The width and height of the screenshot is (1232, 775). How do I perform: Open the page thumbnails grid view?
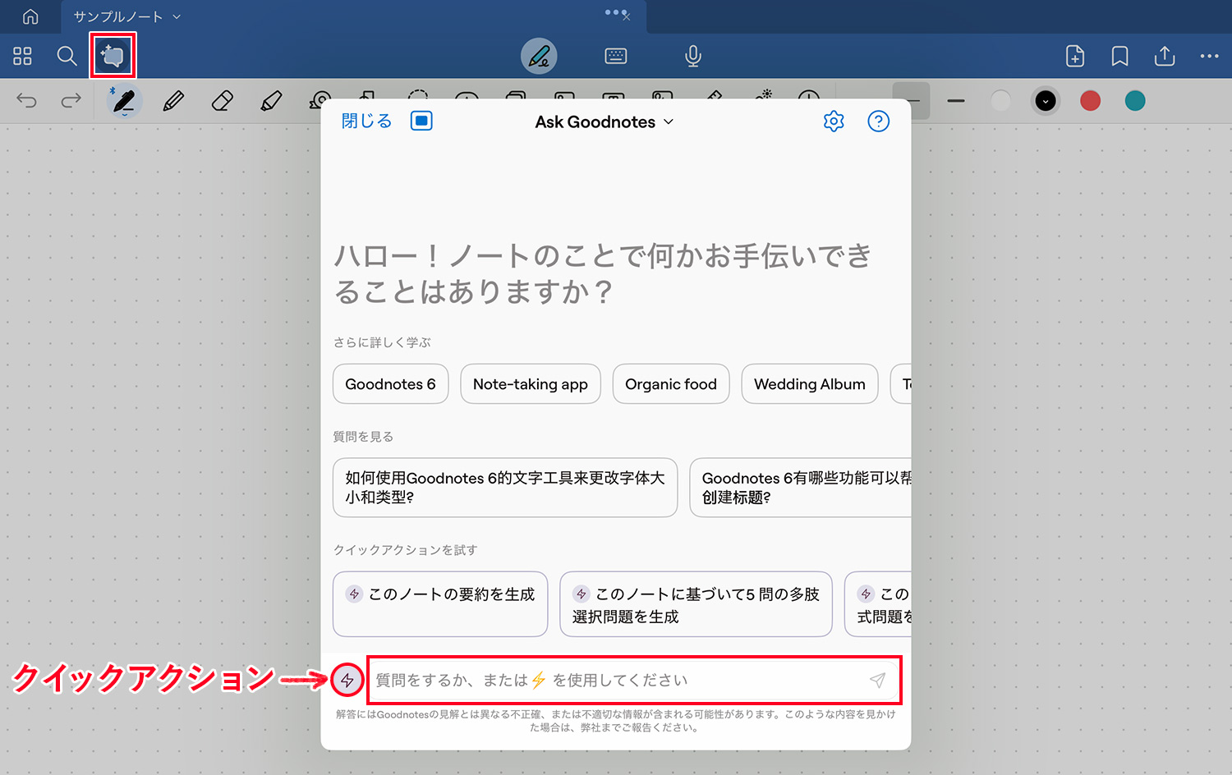(x=22, y=56)
